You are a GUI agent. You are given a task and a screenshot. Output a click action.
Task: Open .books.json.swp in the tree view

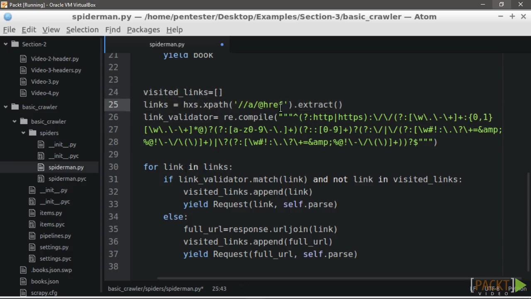[x=51, y=270]
